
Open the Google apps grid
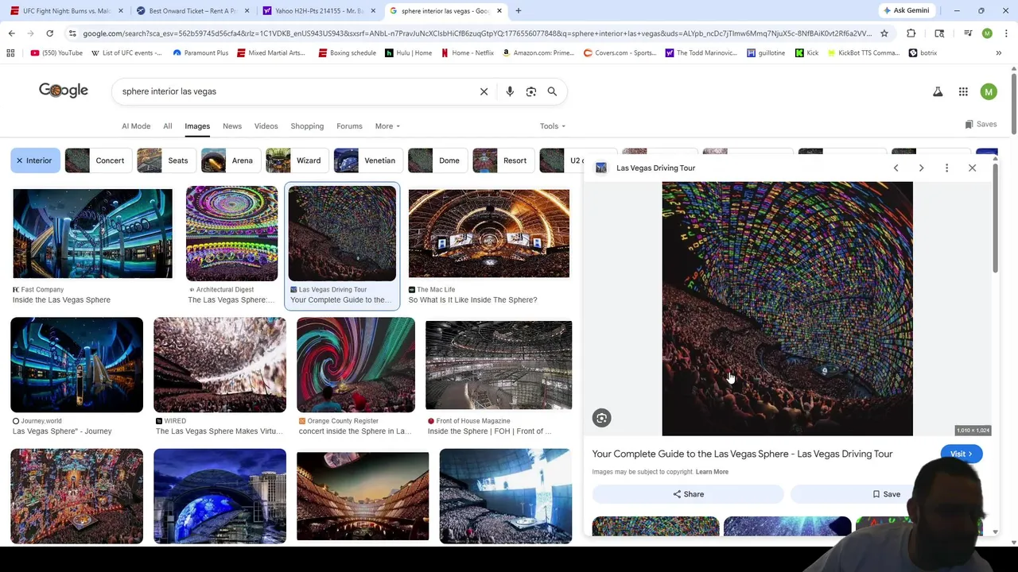(x=963, y=92)
